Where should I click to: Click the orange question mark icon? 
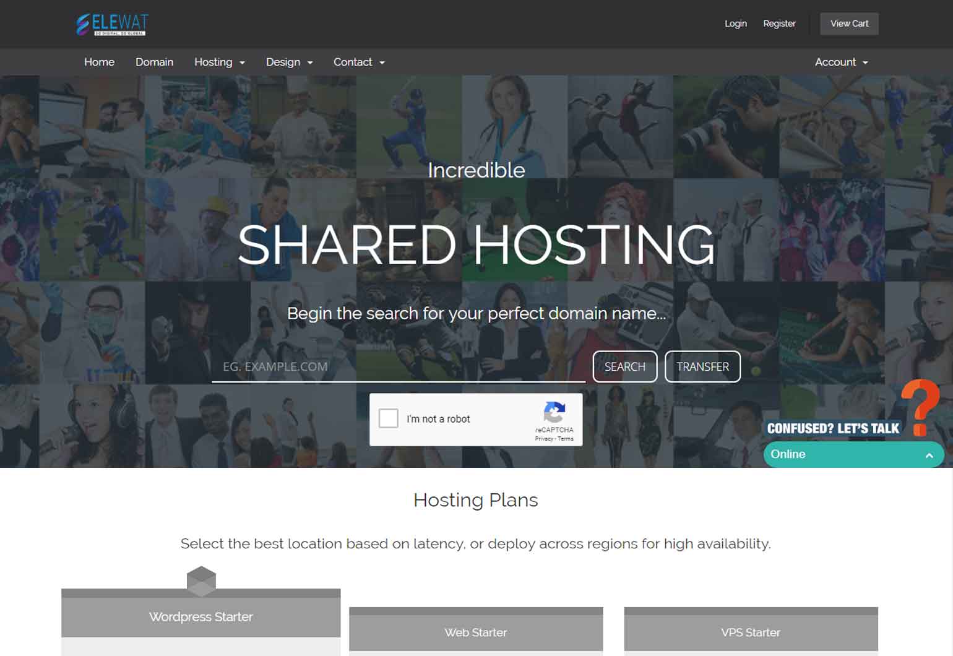[x=921, y=407]
